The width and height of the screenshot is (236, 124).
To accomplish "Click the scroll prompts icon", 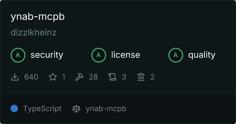I will click(112, 77).
